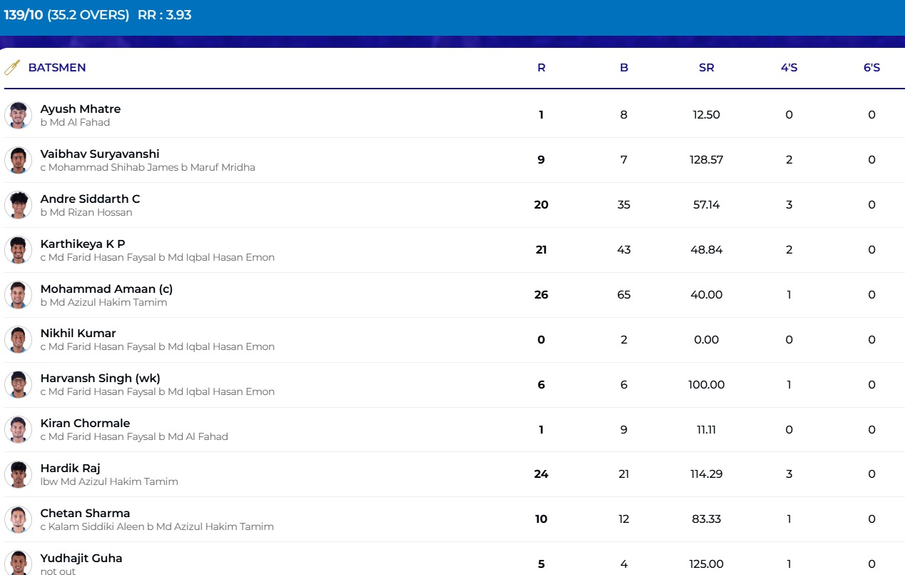Click the 6'S column header

click(x=871, y=68)
